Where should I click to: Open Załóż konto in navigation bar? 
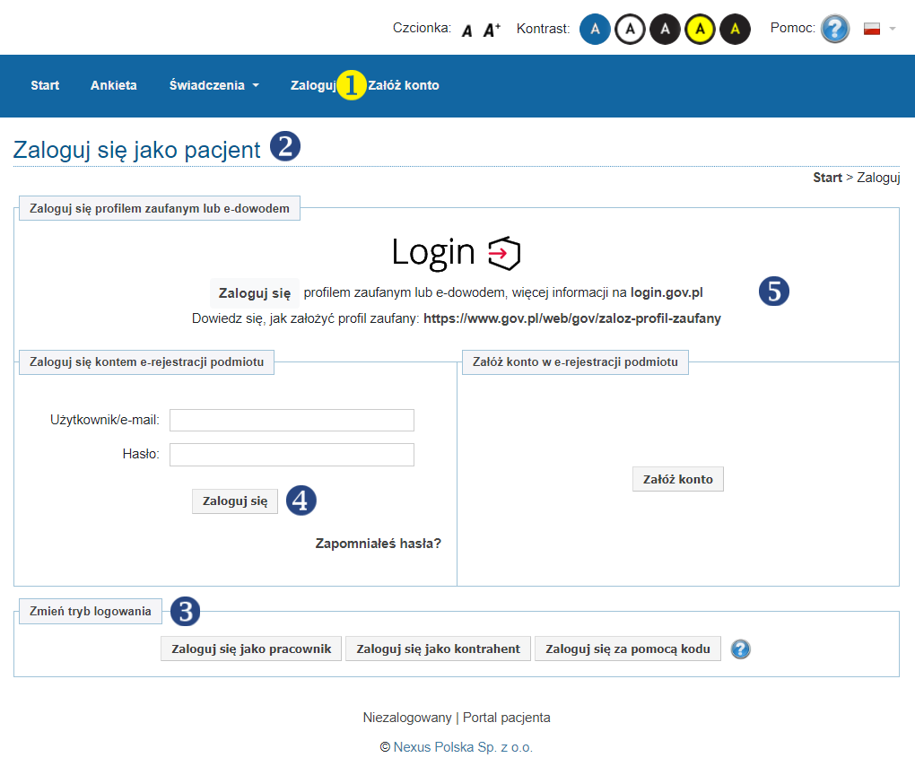coord(405,85)
